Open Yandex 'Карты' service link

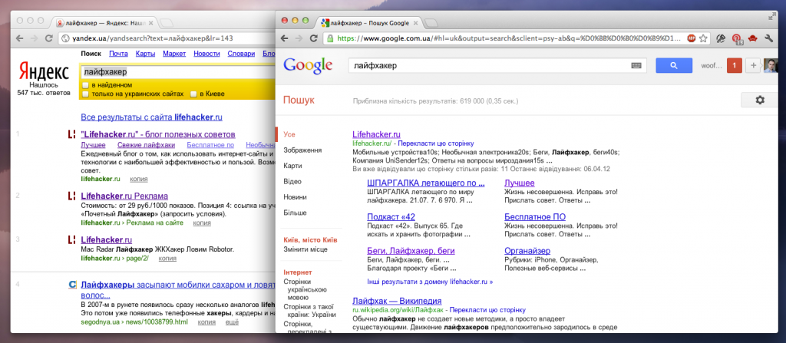pyautogui.click(x=145, y=54)
